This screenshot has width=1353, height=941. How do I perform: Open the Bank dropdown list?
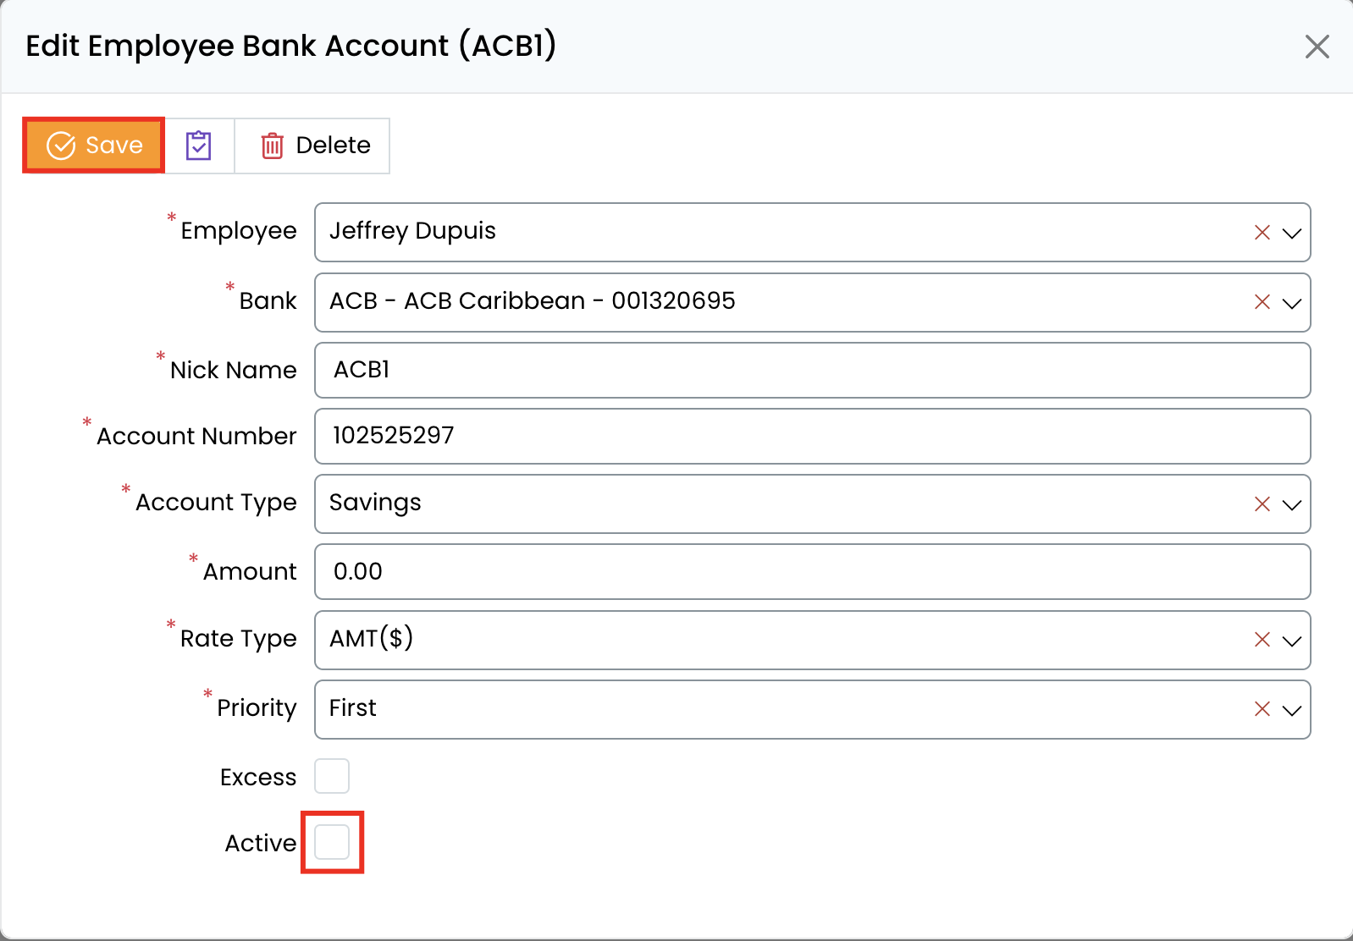[x=1291, y=302]
